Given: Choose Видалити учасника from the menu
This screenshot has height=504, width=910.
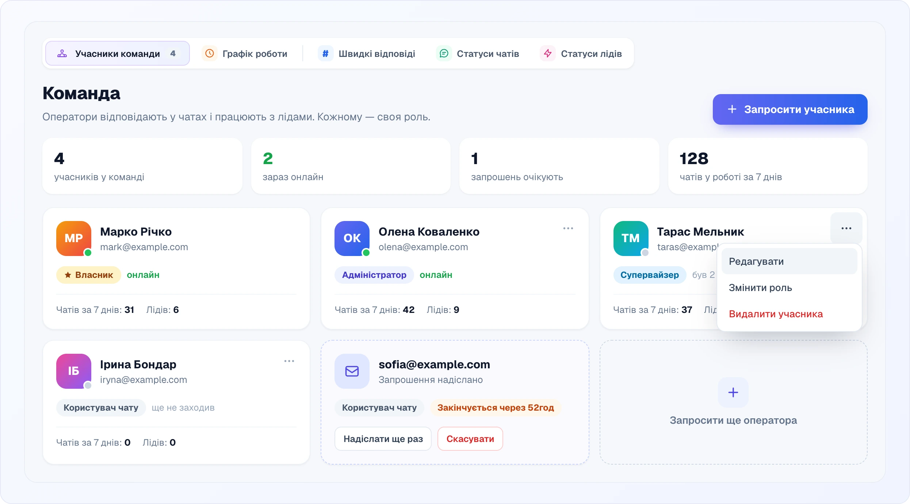Looking at the screenshot, I should click(789, 314).
